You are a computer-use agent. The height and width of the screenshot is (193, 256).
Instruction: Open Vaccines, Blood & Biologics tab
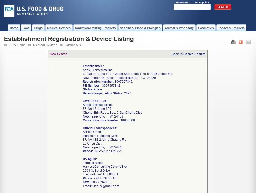click(x=140, y=28)
